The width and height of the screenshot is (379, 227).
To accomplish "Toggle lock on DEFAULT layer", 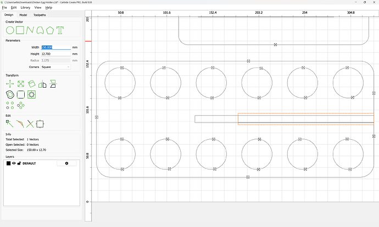I will click(x=19, y=163).
